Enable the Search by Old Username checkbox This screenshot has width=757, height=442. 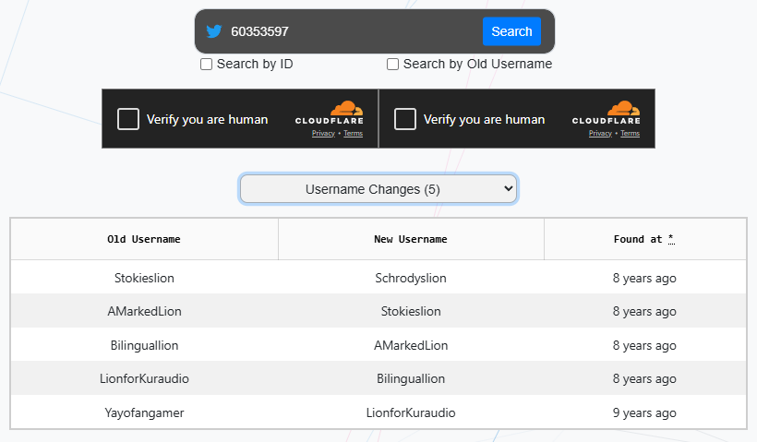392,65
